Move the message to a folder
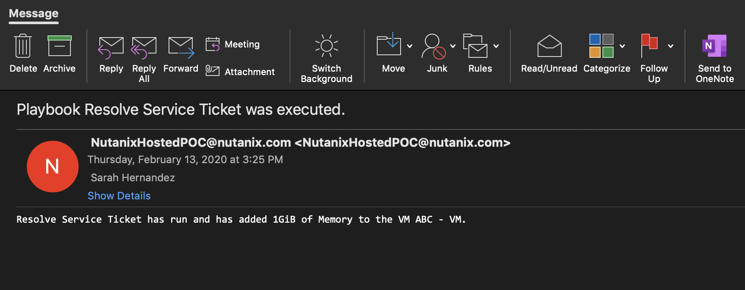The image size is (745, 290). [389, 54]
